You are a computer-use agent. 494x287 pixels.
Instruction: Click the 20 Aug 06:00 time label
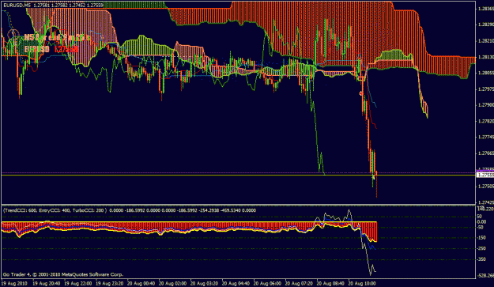[267, 283]
